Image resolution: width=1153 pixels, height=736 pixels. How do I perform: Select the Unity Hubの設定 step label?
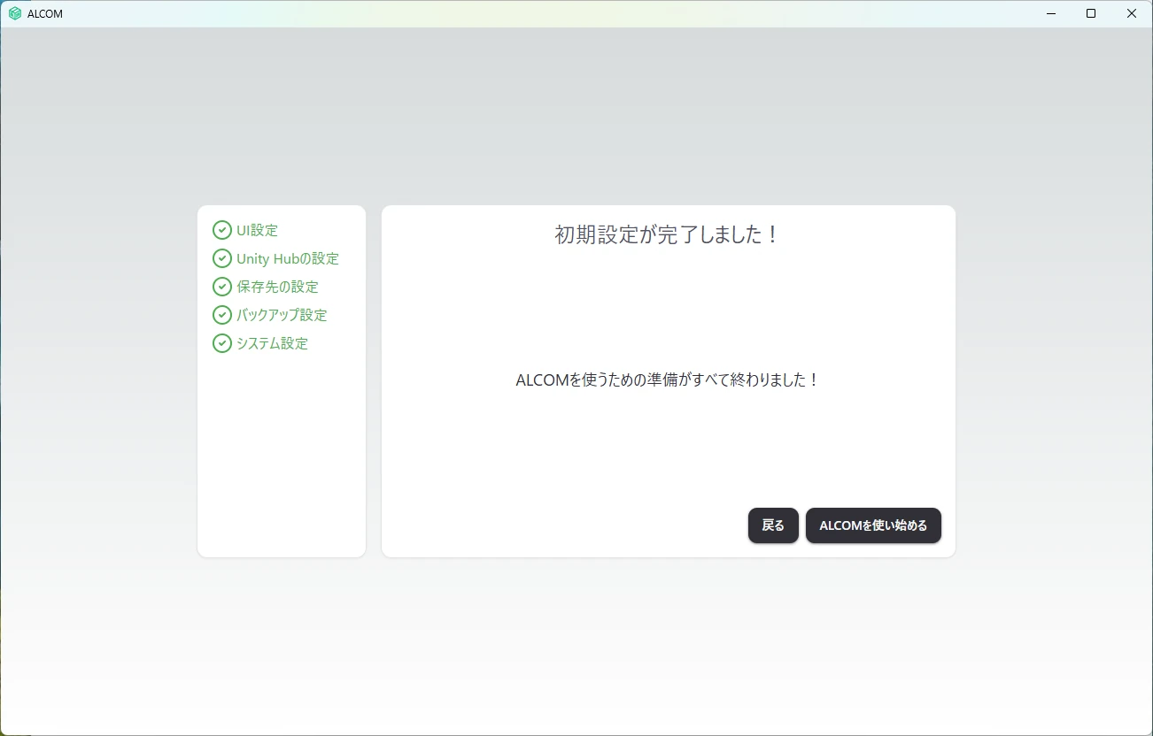(288, 258)
